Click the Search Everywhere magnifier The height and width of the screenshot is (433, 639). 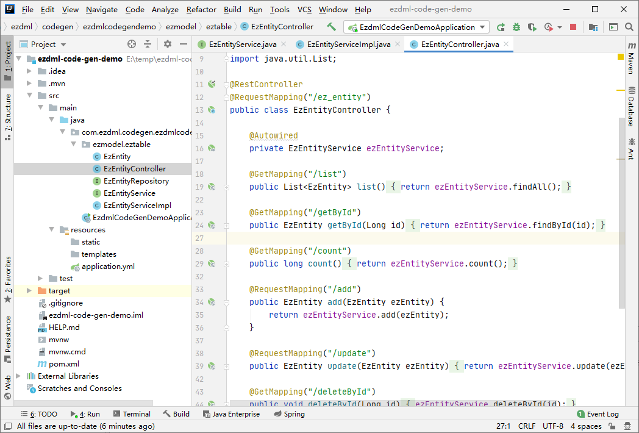(x=629, y=27)
